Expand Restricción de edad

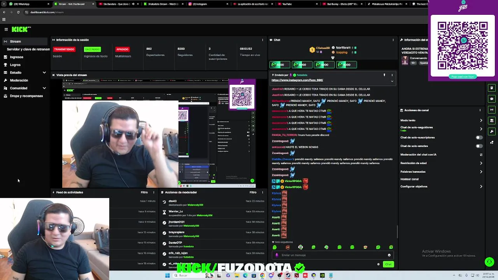[481, 163]
